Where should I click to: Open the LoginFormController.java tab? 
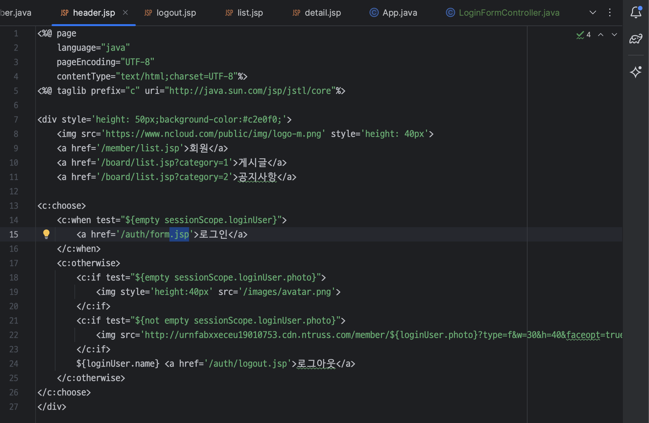[x=509, y=13]
